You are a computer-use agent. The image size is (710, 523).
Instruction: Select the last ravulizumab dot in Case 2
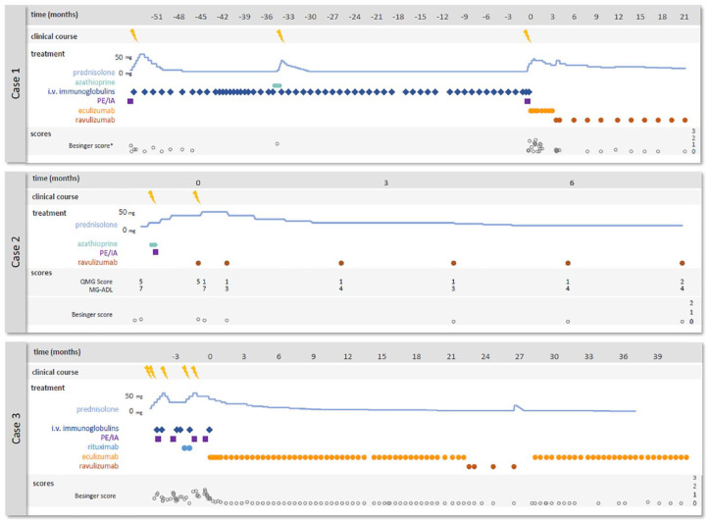tap(682, 263)
